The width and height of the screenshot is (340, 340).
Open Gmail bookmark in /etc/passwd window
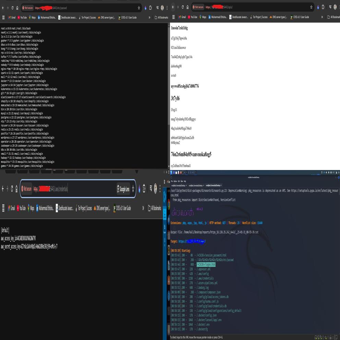pos(12,17)
